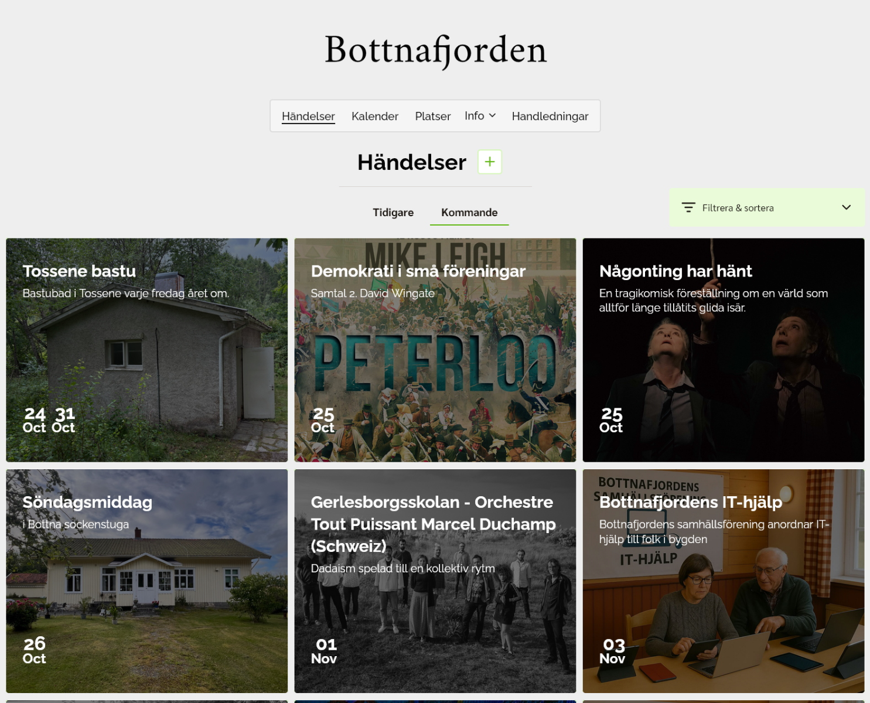The width and height of the screenshot is (870, 703).
Task: Open the Bottnafjordens IT-hjälp event card
Action: [723, 581]
